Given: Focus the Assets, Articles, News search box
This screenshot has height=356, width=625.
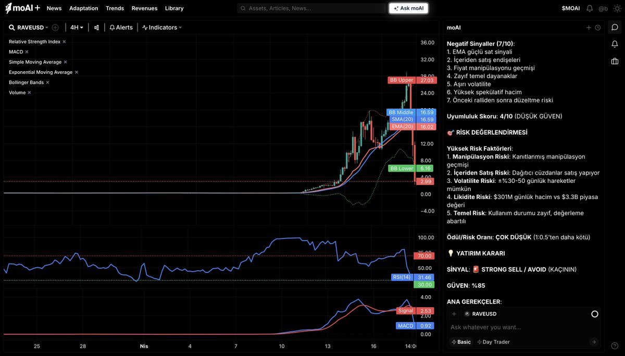Looking at the screenshot, I should click(311, 8).
